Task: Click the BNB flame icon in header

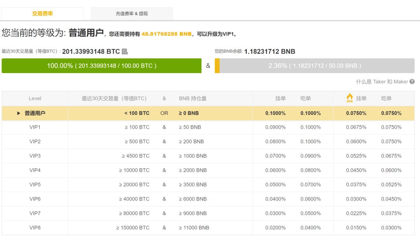Action: (x=350, y=98)
